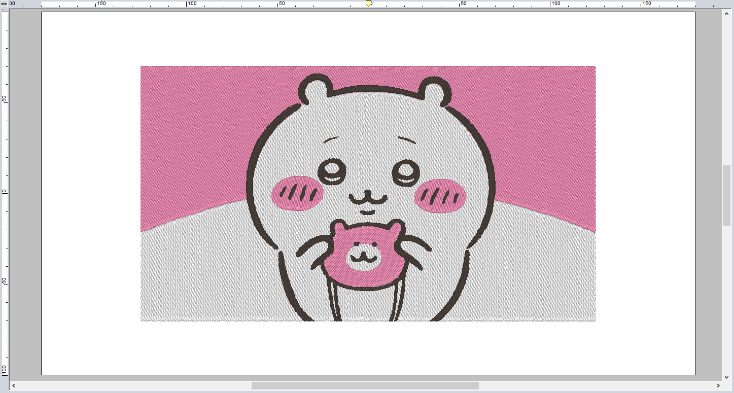
Task: Click the 100 mark on the top-right ruler
Action: 556,4
